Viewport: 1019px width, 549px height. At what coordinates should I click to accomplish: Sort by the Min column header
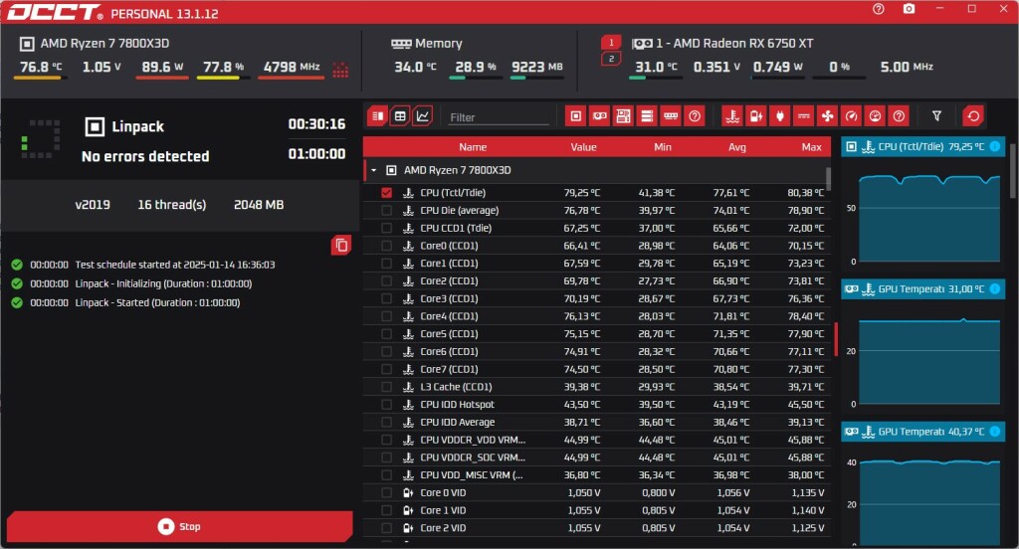[x=662, y=147]
